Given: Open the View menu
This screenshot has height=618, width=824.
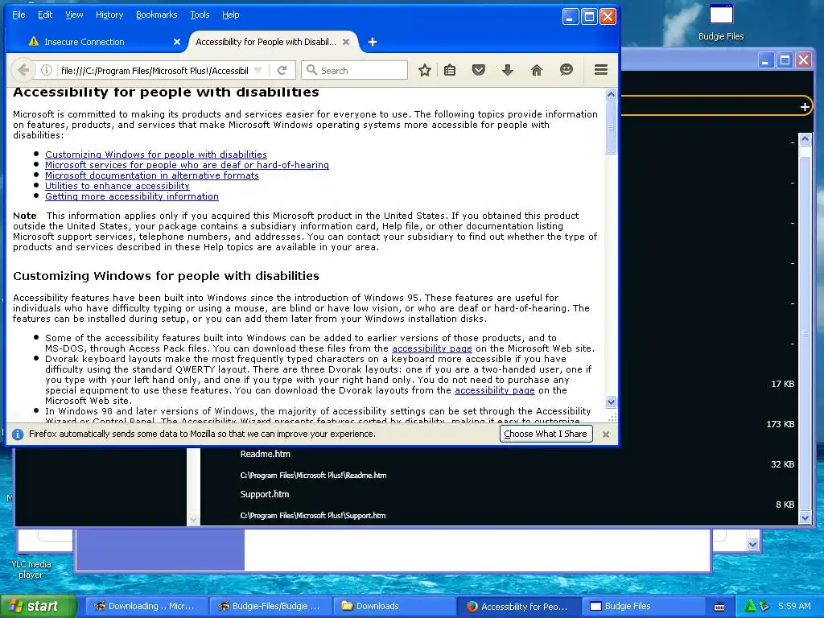Looking at the screenshot, I should coord(74,14).
